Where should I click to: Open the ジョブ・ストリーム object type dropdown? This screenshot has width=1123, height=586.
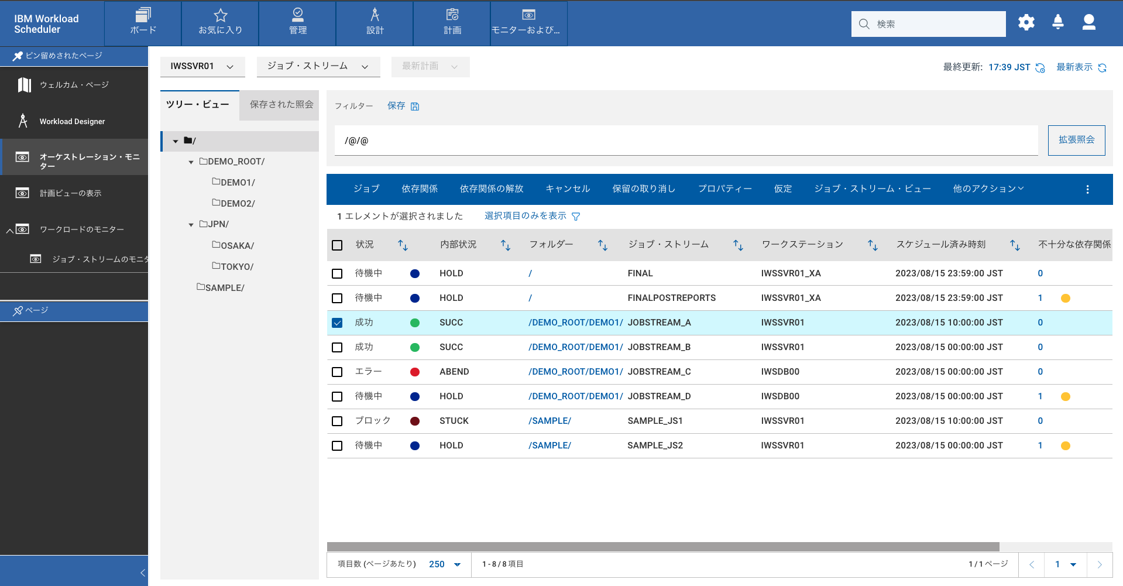pos(318,67)
